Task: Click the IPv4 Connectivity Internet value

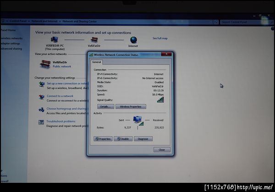Action: click(159, 74)
